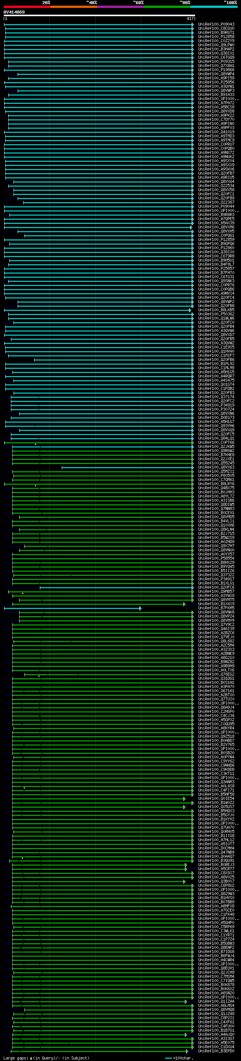Select the UniRef100_C0Z2Y9 label
241x1061 pixels.
[x=216, y=41]
